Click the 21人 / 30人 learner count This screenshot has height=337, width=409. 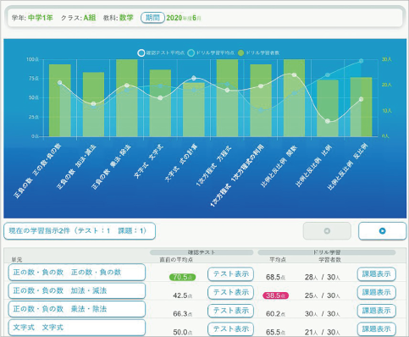[x=323, y=332]
